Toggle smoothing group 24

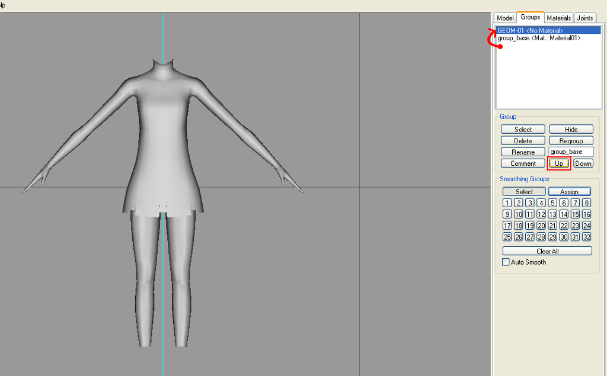[x=586, y=226]
